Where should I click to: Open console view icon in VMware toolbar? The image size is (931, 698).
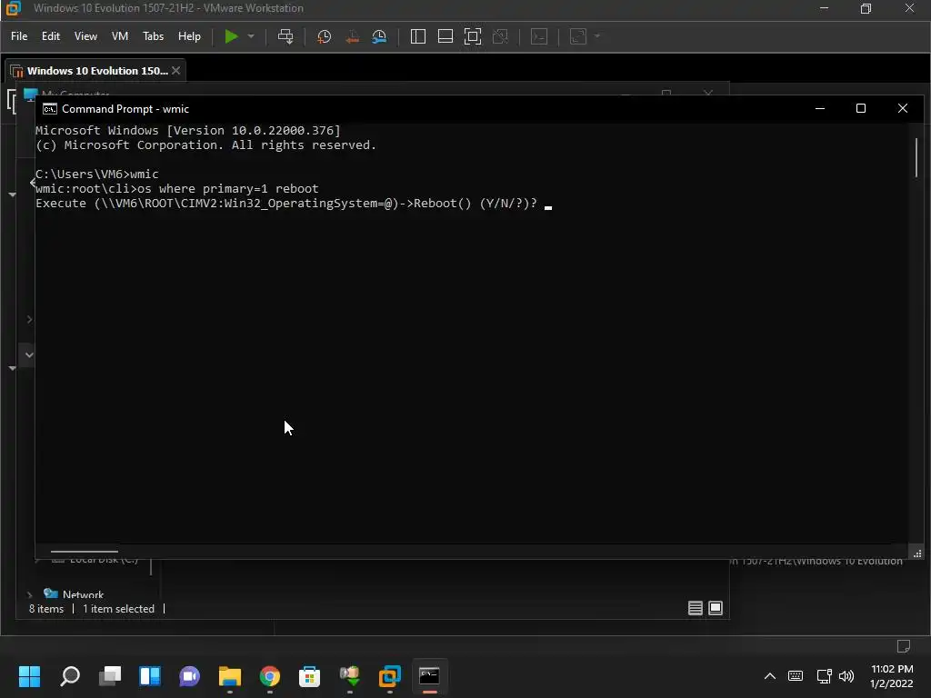(539, 36)
